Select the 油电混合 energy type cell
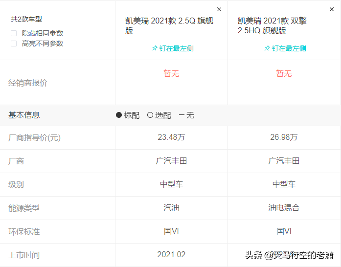341x267 pixels. click(x=284, y=208)
